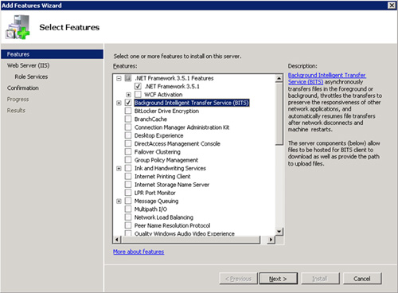Screen dimensions: 398x293
Task: Select the Group Policy Management row text
Action: 166,160
